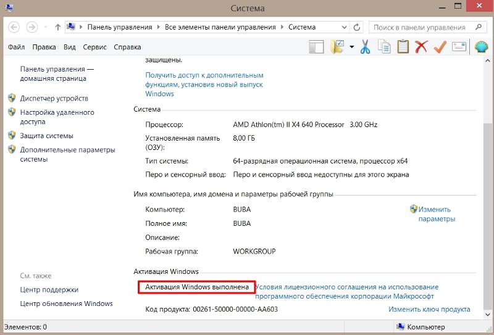Click the orange checkmark Properties icon

point(440,47)
